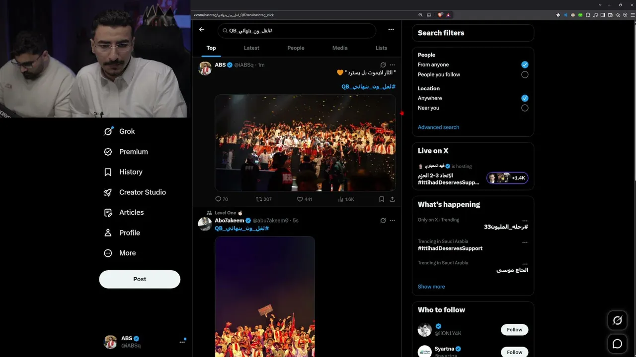Open the #IttihadDeservesSupport trending topic

[x=450, y=248]
